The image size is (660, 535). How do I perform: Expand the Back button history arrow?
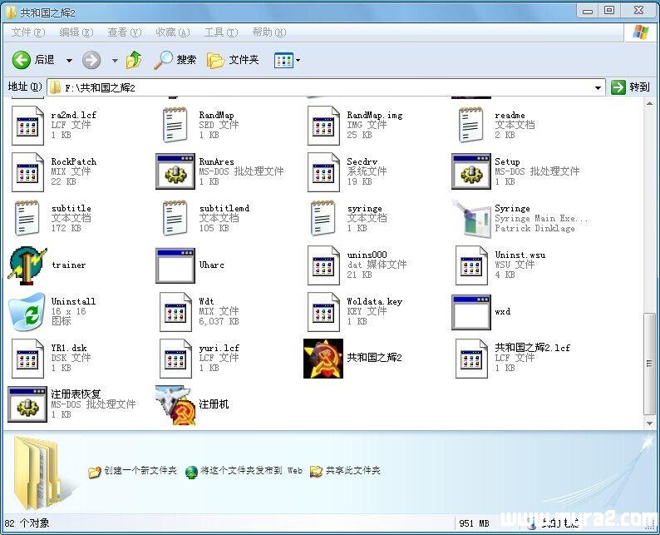(69, 60)
